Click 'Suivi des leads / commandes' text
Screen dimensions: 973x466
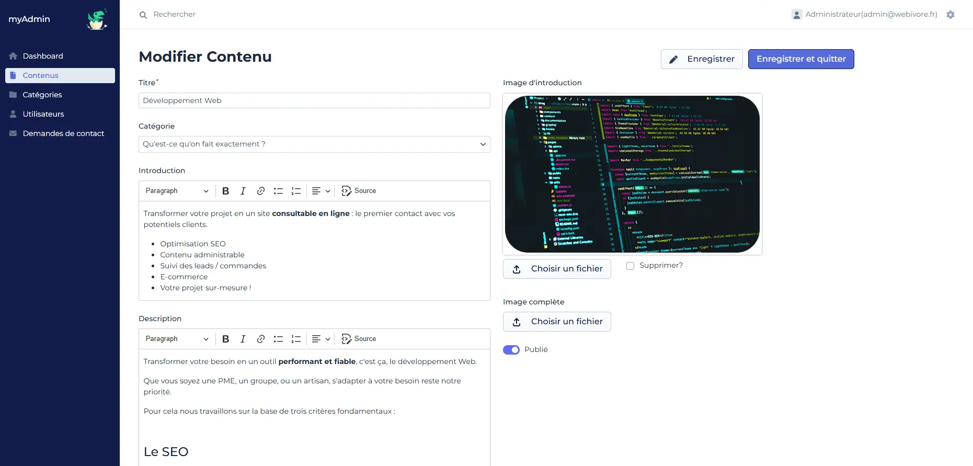point(213,266)
